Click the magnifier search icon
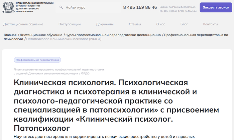Screen dimensions: 234x140 pos(61,7)
